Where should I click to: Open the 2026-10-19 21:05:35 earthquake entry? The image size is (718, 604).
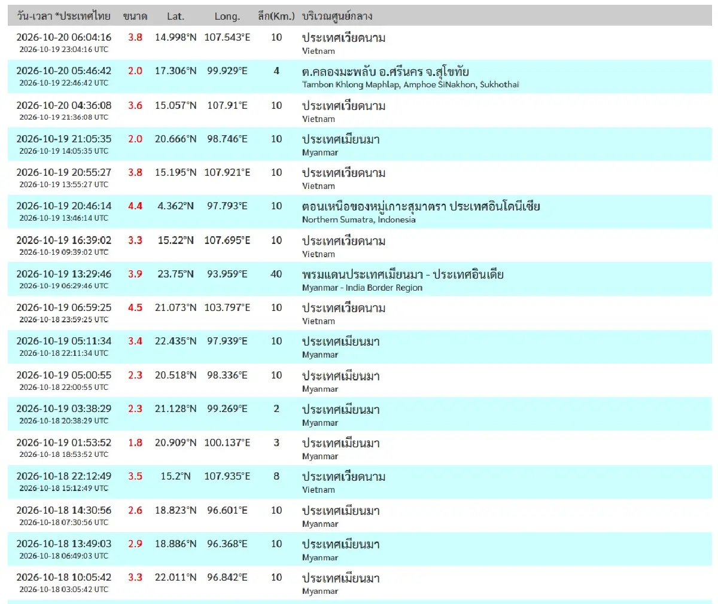tap(360, 144)
